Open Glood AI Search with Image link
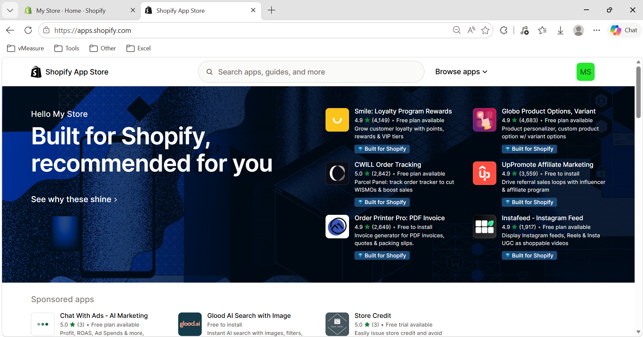 pos(249,316)
